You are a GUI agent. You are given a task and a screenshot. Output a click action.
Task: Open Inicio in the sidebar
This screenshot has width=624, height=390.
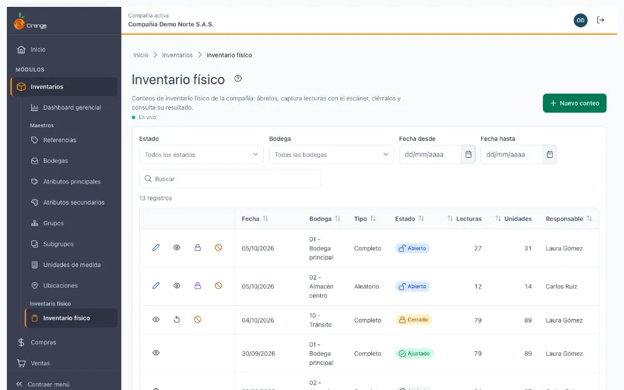tap(64, 50)
